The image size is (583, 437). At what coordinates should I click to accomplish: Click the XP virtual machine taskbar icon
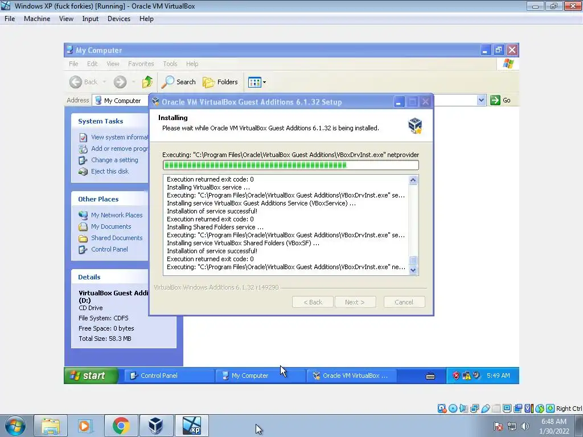(x=191, y=426)
